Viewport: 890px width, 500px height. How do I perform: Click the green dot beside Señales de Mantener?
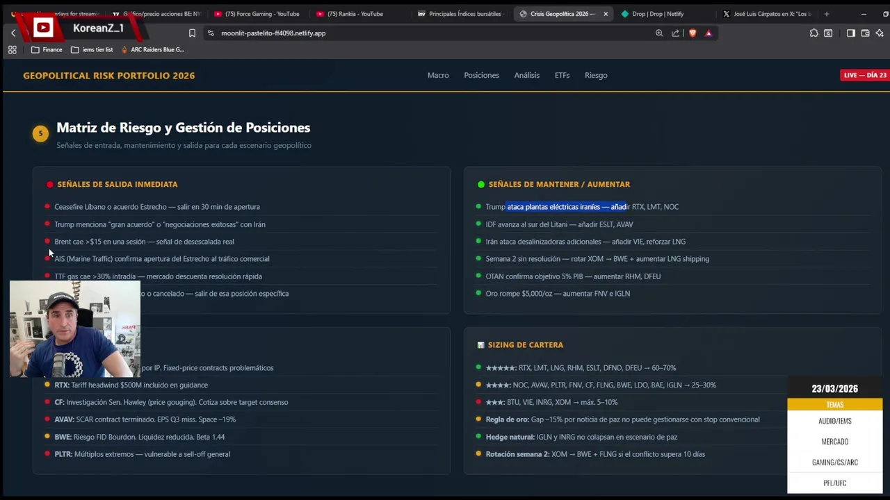coord(480,185)
